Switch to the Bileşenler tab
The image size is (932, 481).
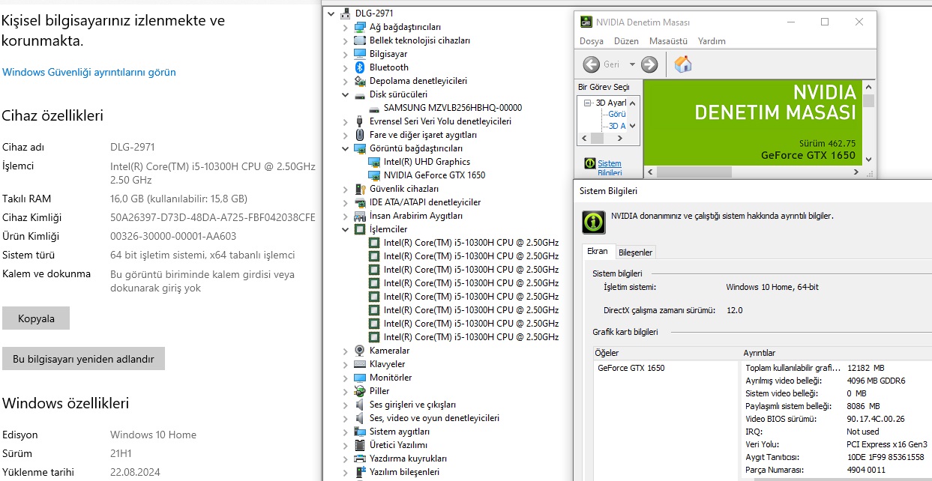click(635, 252)
